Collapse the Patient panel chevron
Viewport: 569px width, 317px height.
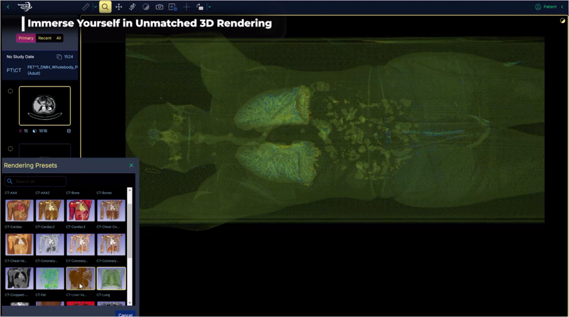click(562, 7)
